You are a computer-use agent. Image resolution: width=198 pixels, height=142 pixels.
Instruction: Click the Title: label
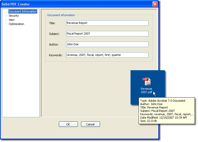tap(52, 23)
